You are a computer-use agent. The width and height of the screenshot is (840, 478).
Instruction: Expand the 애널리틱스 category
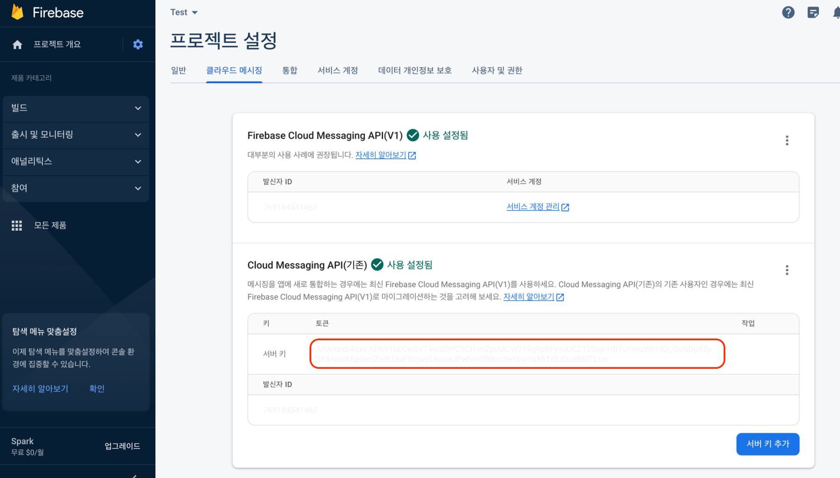tap(76, 162)
